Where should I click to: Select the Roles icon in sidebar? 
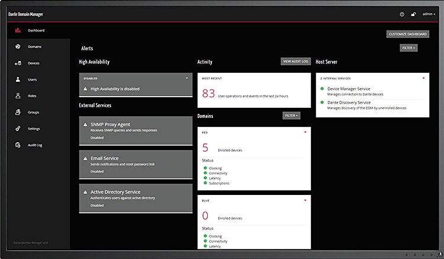point(18,95)
